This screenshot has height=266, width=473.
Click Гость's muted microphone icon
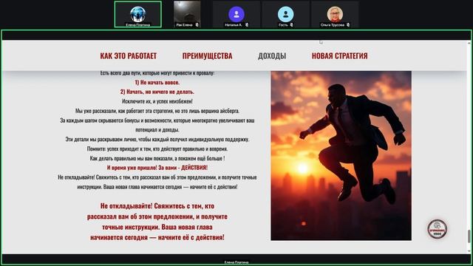tap(291, 25)
